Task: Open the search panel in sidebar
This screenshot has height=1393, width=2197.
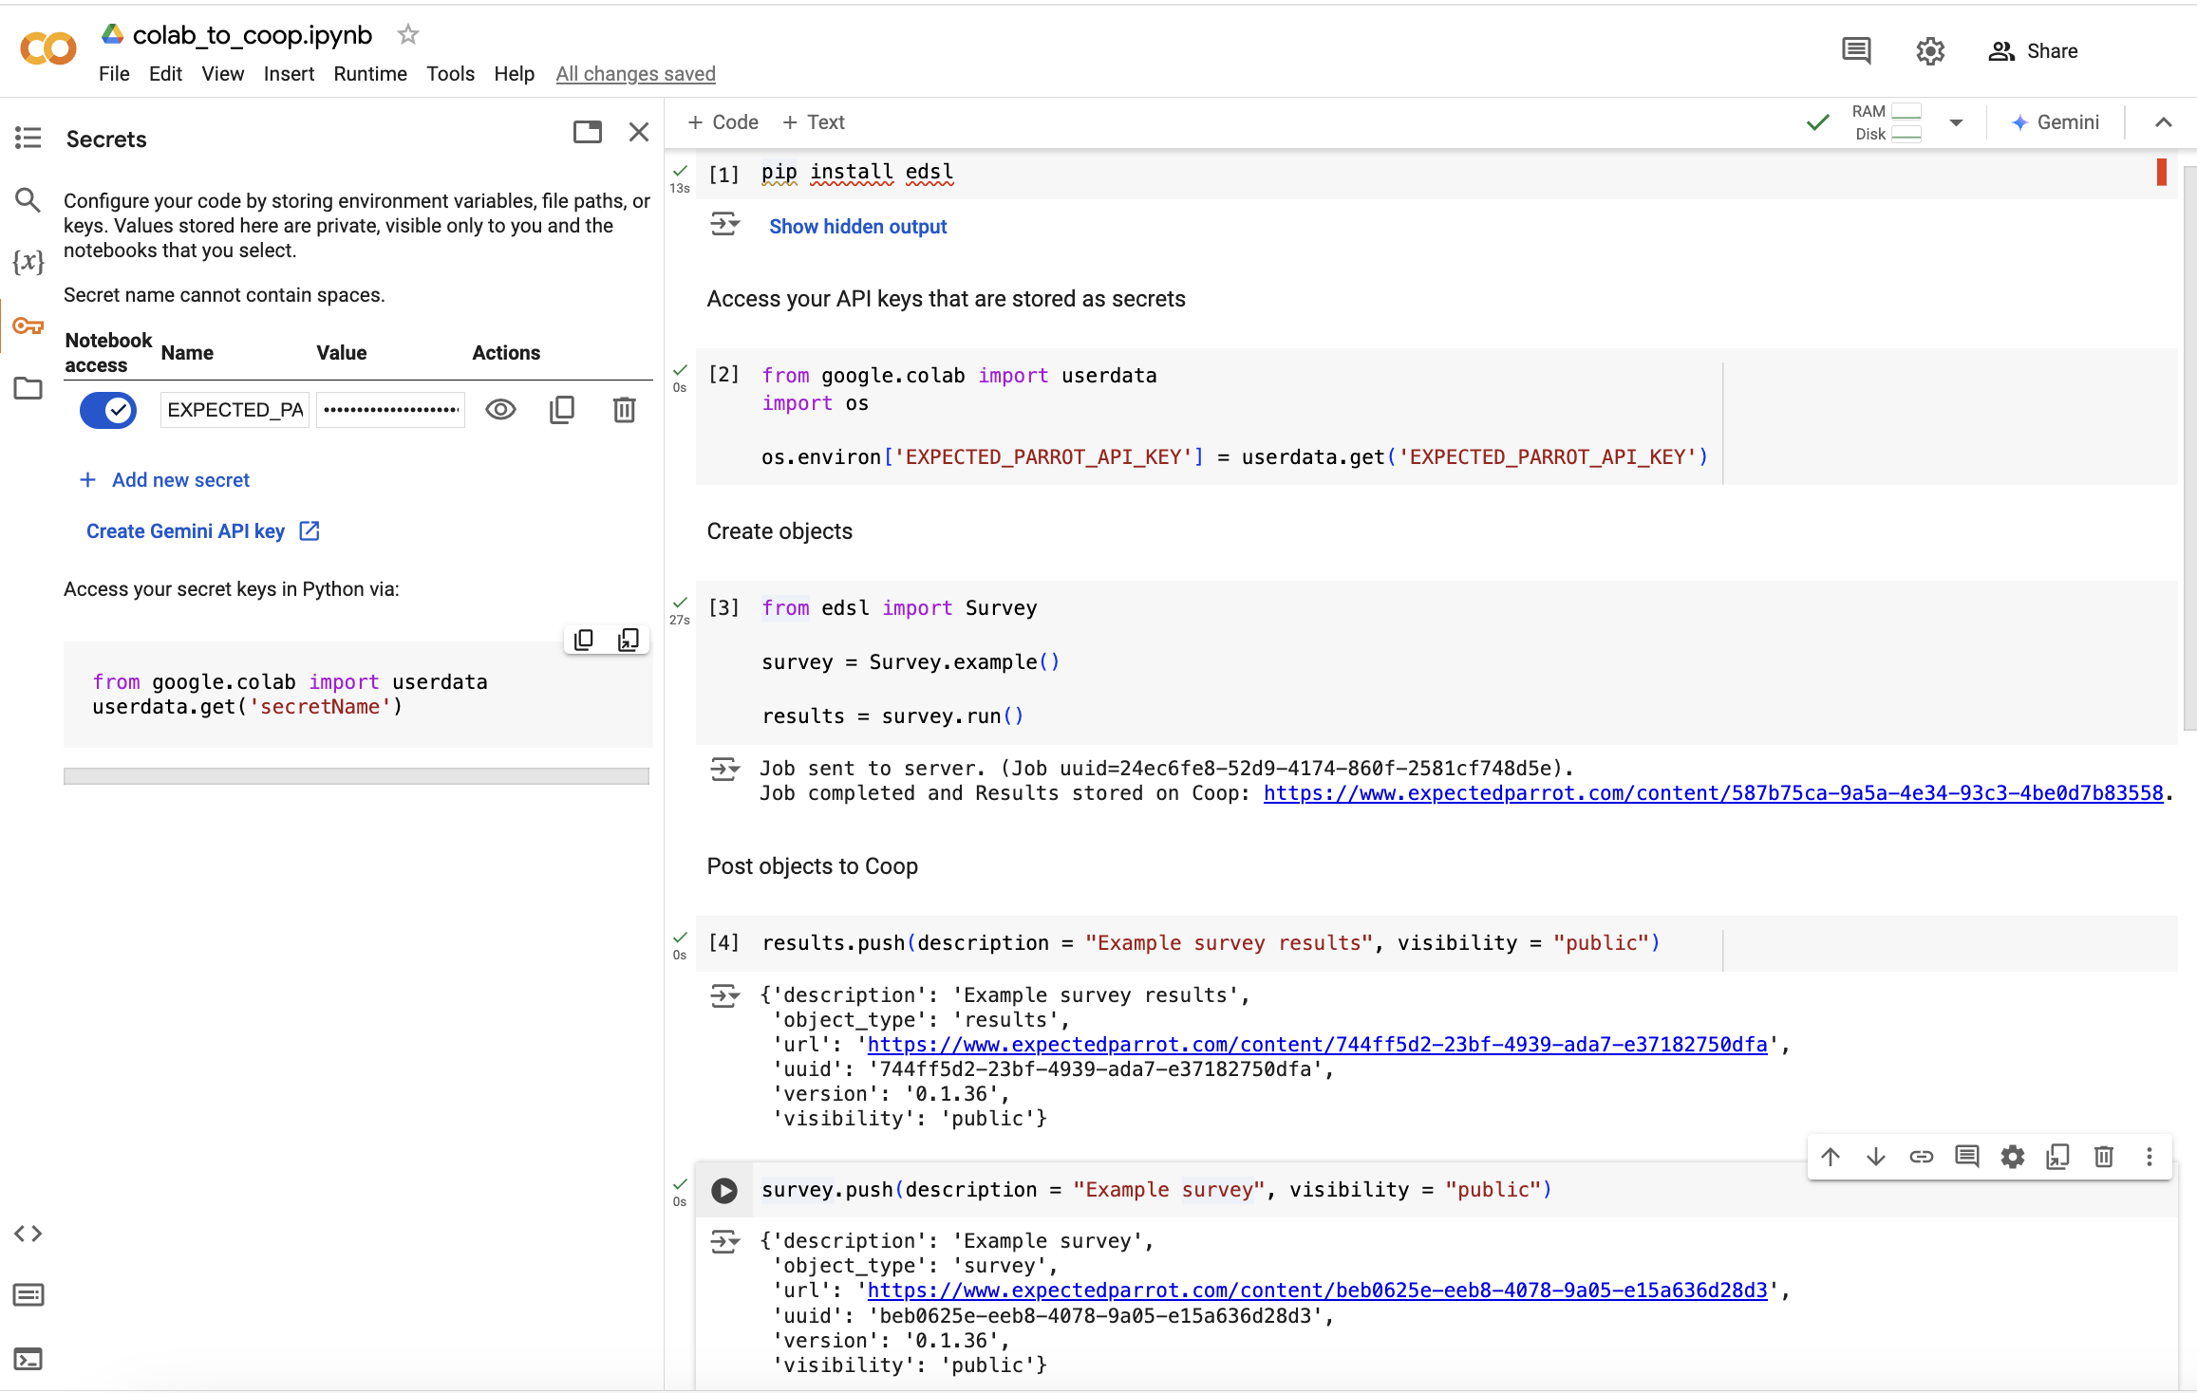Action: pyautogui.click(x=28, y=200)
